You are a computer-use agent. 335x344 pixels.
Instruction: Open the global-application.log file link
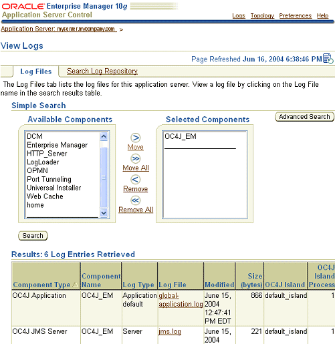coord(181,300)
